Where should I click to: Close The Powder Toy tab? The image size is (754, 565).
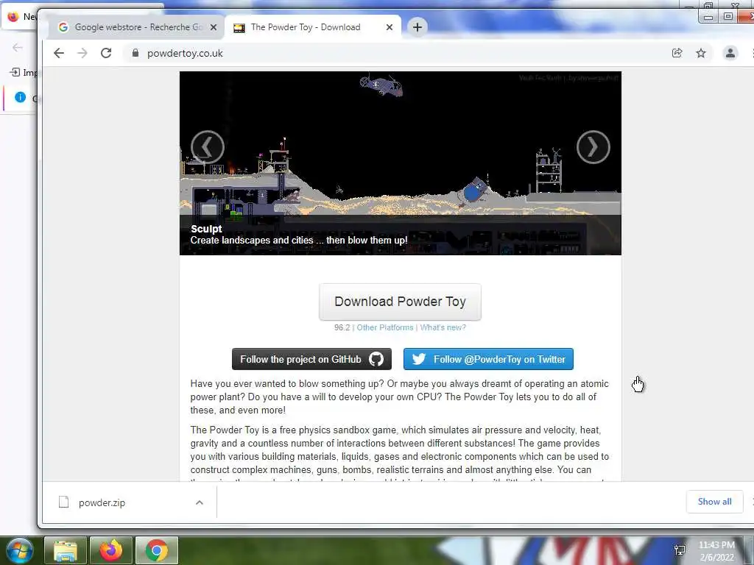pos(390,27)
